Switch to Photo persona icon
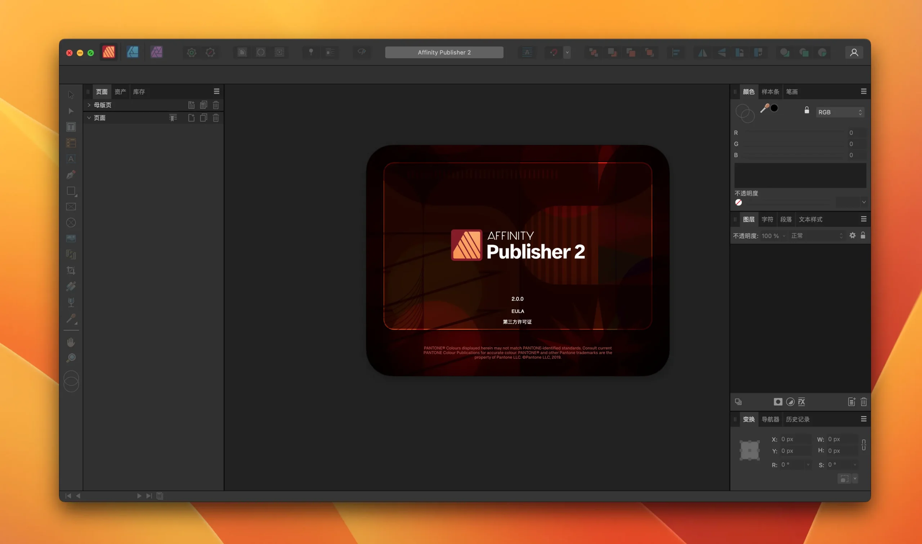Screen dimensions: 922x544 [156, 53]
